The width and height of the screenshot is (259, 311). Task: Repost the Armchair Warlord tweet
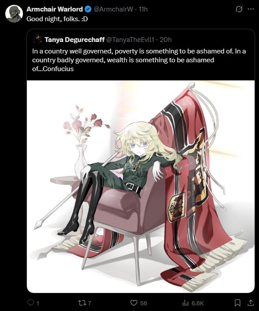tap(82, 303)
